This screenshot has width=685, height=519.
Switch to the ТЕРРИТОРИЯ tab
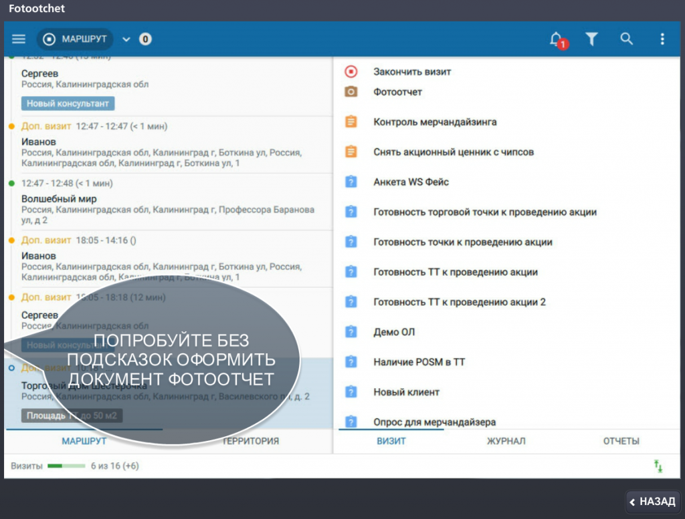tap(251, 442)
